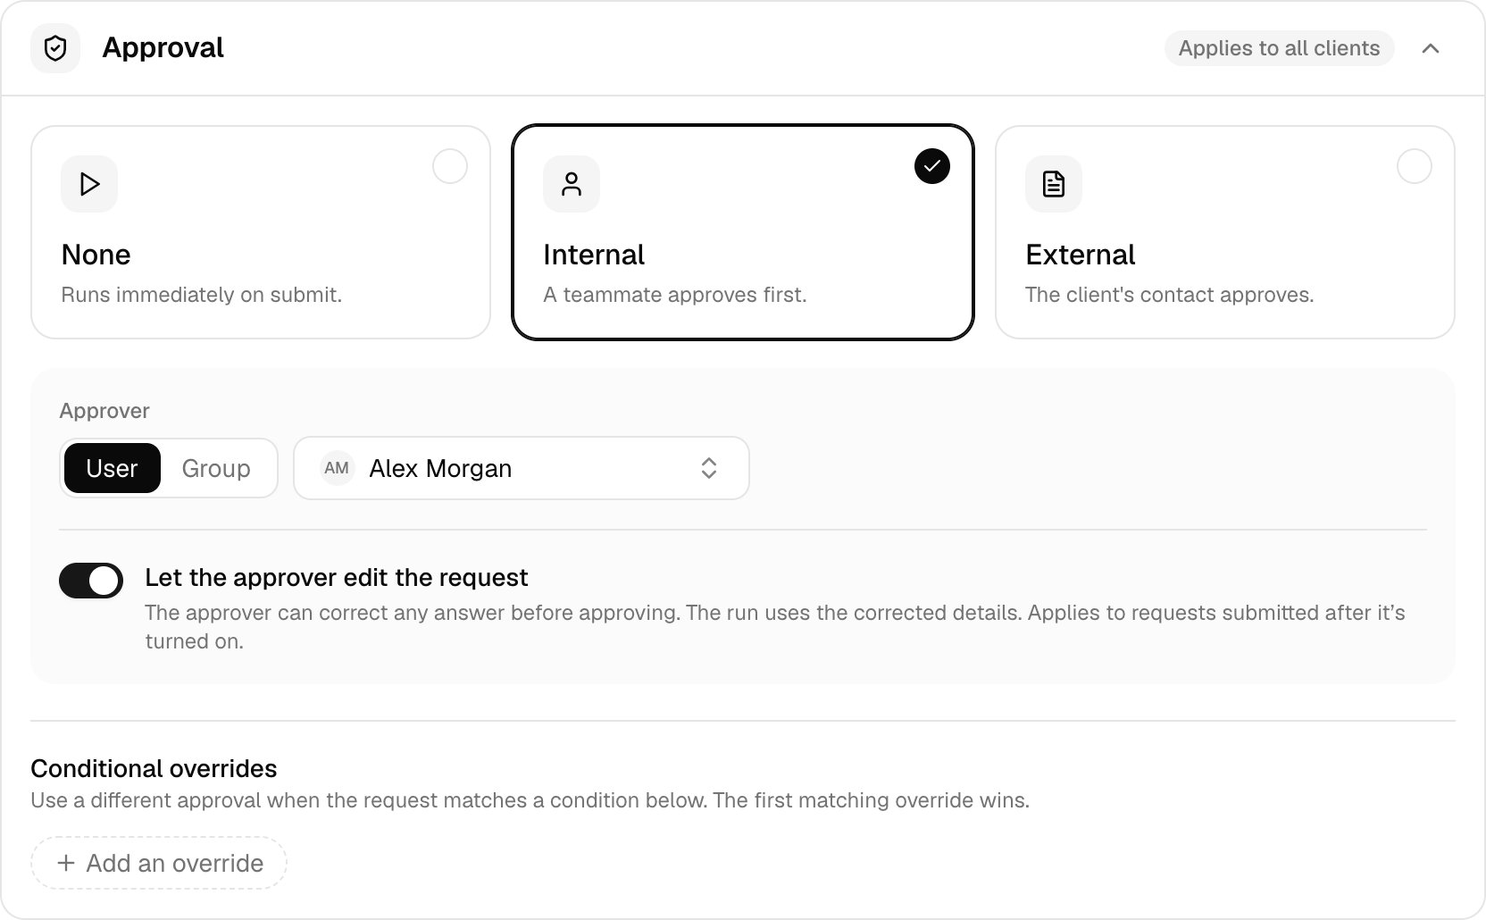Open the Alex Morgan approver dropdown
This screenshot has height=920, width=1486.
pyautogui.click(x=522, y=468)
